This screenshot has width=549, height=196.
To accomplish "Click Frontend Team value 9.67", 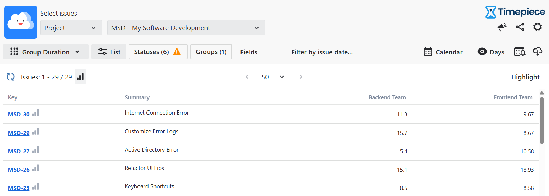I will point(529,114).
